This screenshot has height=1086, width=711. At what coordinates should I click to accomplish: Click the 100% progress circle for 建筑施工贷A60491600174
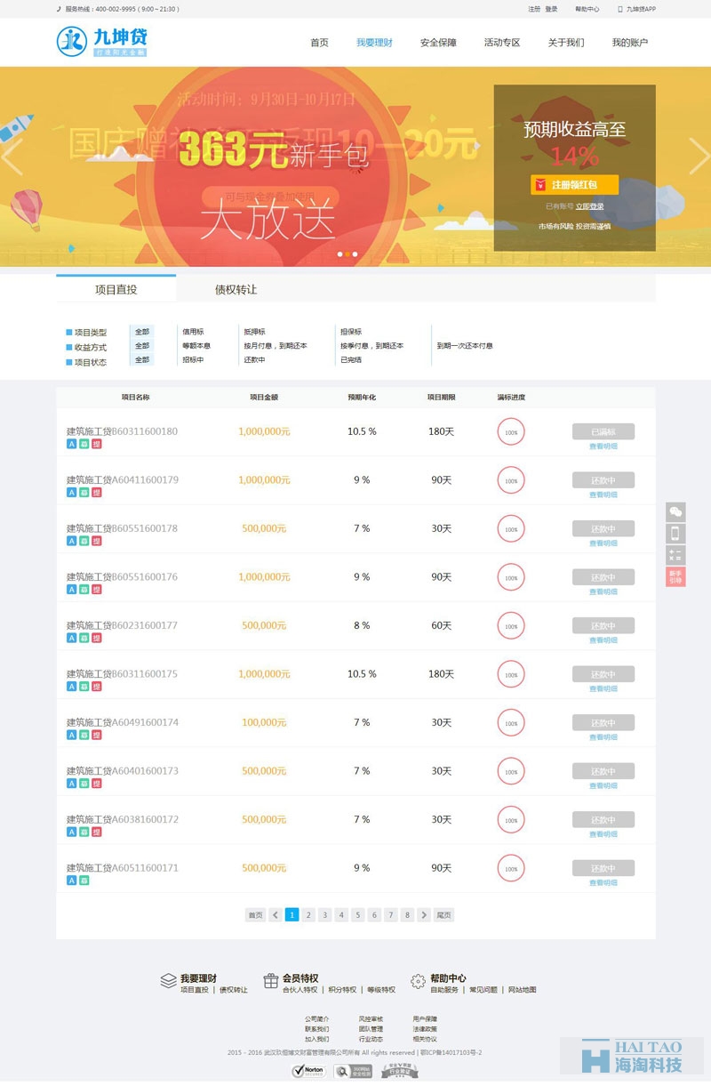(x=511, y=722)
